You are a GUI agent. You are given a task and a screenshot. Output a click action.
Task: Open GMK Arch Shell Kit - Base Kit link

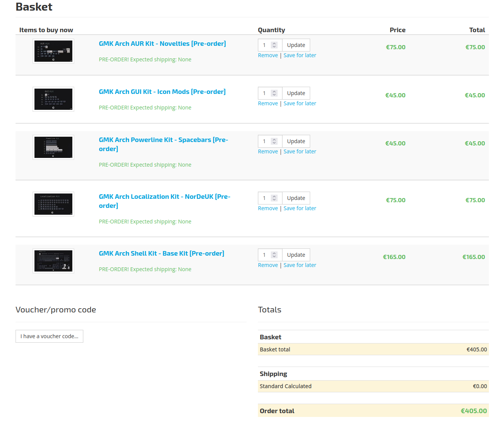point(161,253)
